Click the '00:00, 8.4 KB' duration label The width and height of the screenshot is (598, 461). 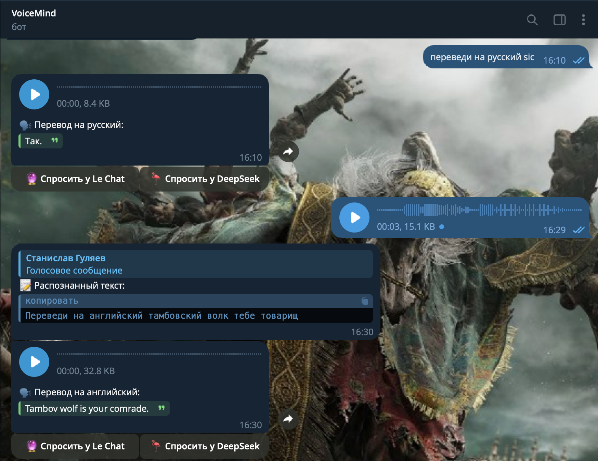tap(83, 104)
